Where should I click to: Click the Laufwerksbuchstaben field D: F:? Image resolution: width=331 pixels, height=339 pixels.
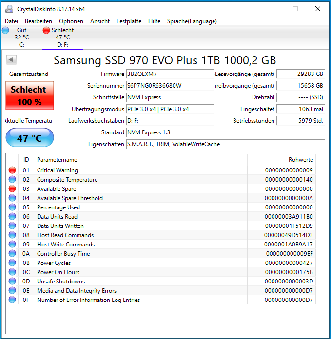click(x=170, y=121)
